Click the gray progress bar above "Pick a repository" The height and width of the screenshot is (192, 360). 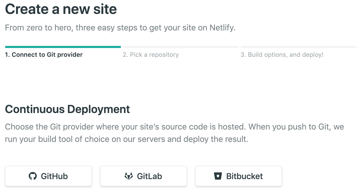click(181, 47)
